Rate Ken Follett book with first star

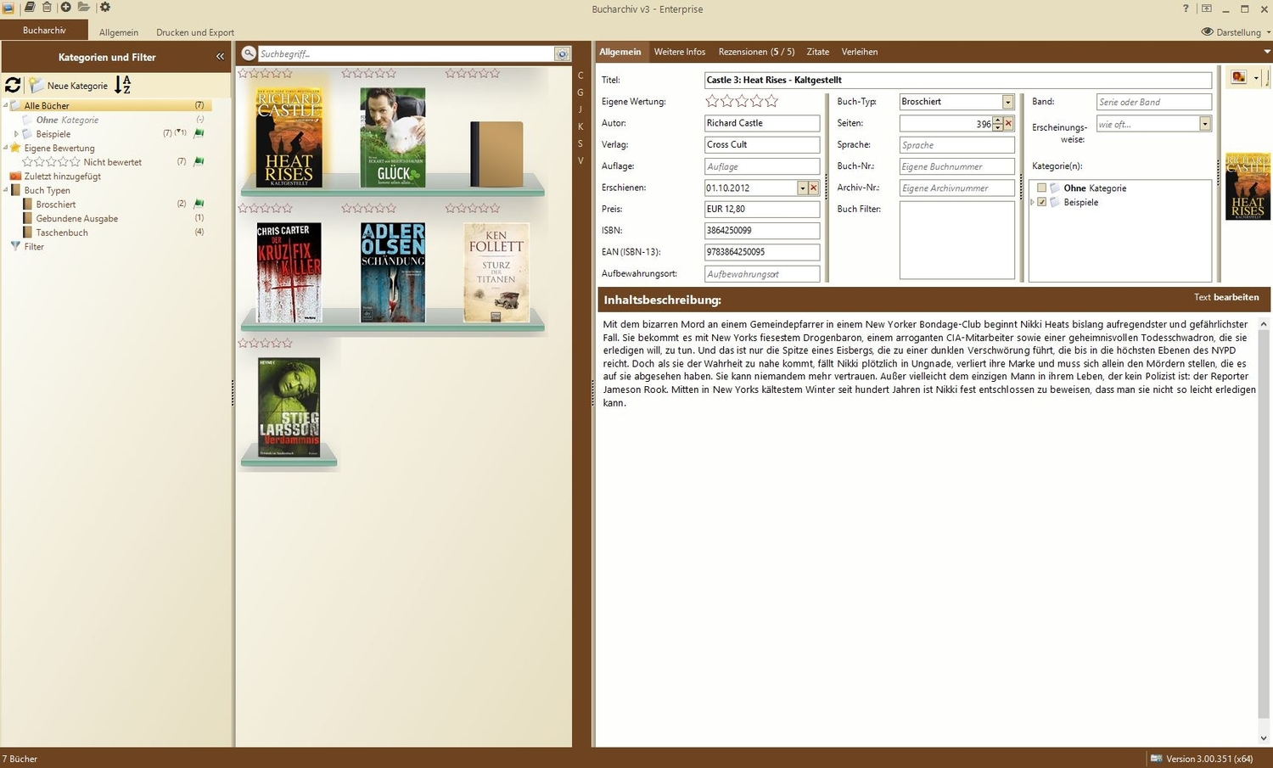pos(451,208)
